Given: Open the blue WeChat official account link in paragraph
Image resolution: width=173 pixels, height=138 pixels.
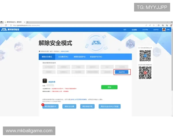Looking at the screenshot, I should (x=79, y=99).
